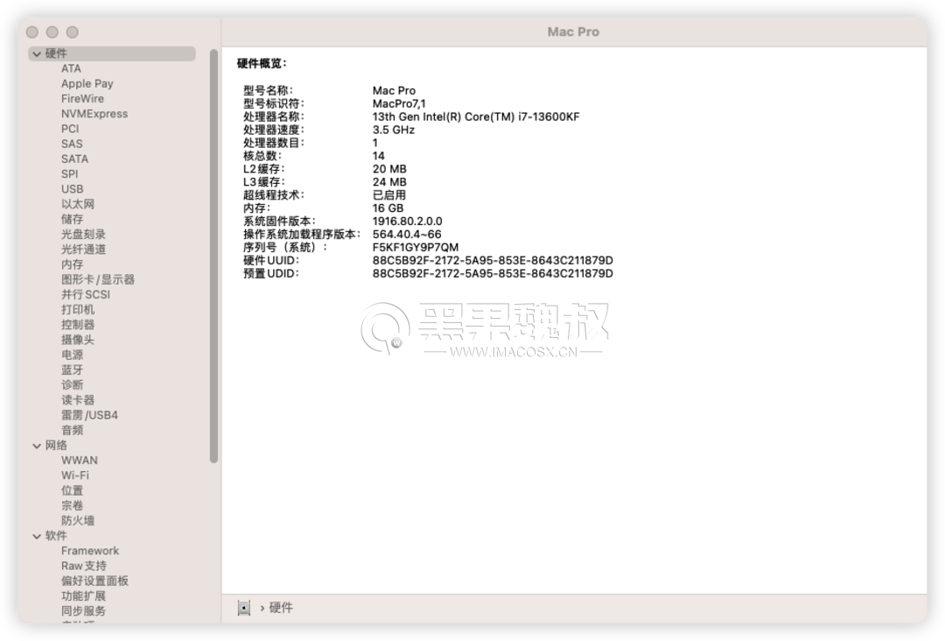Select 功能扩展 in the sidebar
The width and height of the screenshot is (945, 641).
coord(83,596)
